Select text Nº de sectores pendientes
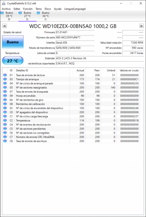 coord(31,129)
